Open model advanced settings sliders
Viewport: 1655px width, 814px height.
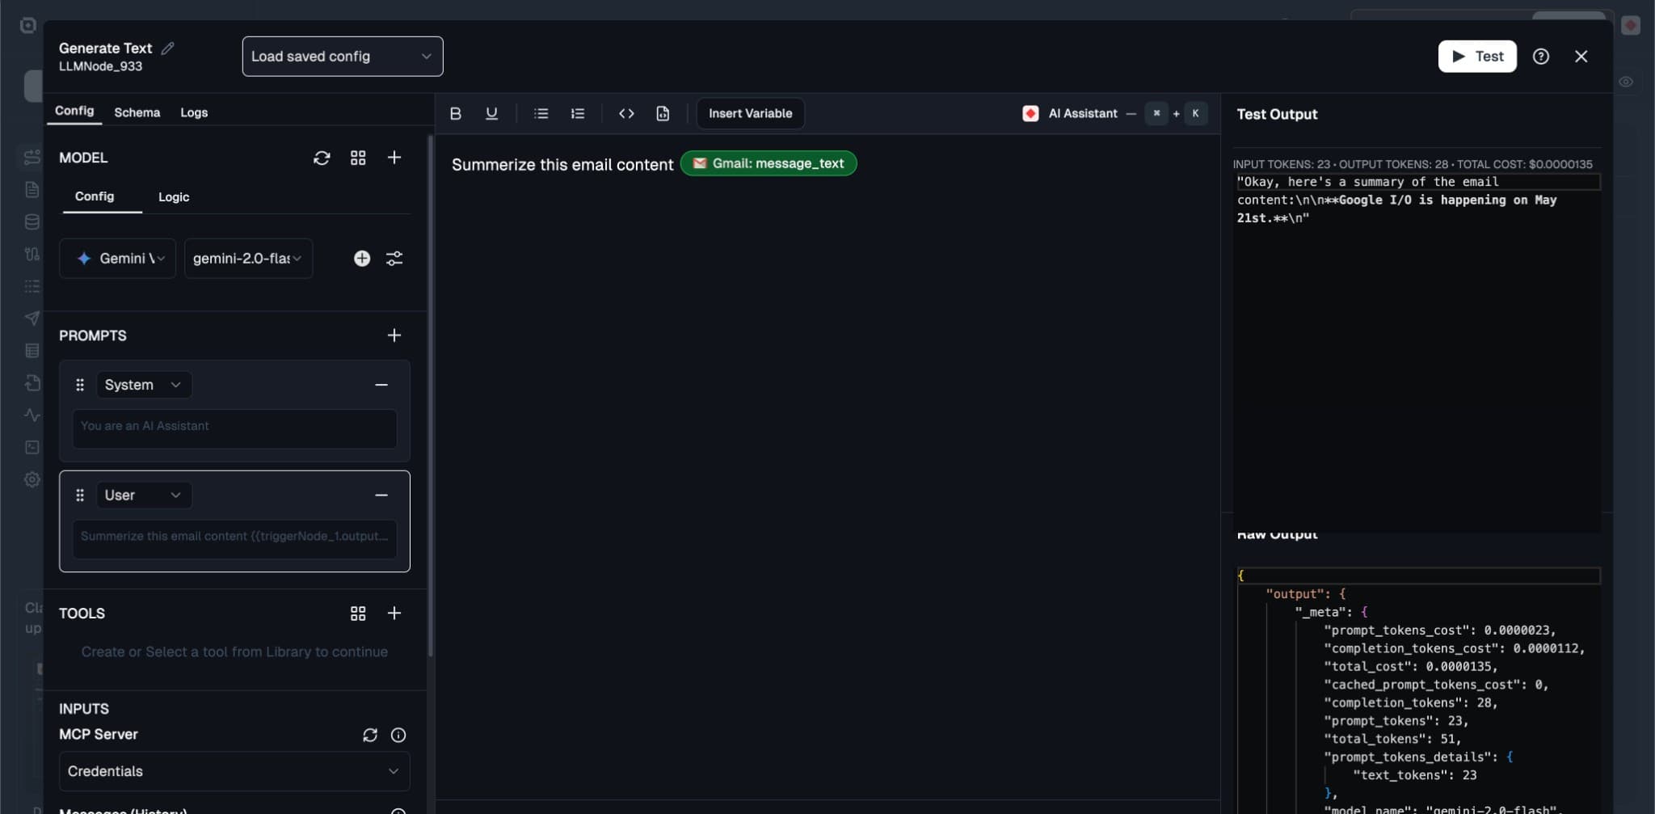coord(394,258)
